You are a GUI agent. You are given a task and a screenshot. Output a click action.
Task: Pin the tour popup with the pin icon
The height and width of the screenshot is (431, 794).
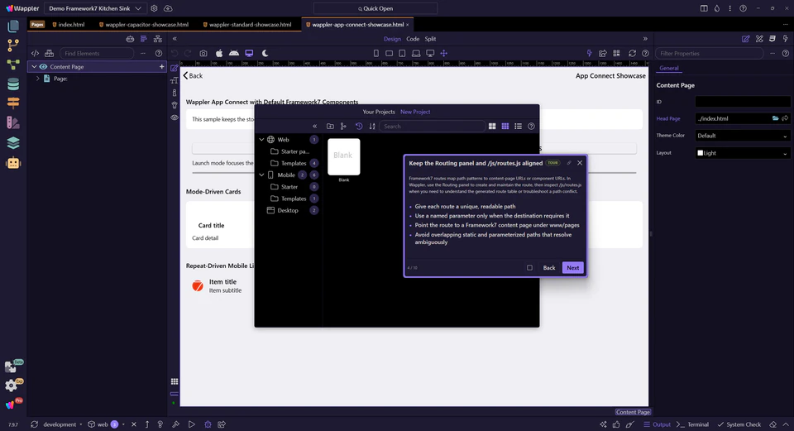pyautogui.click(x=569, y=163)
